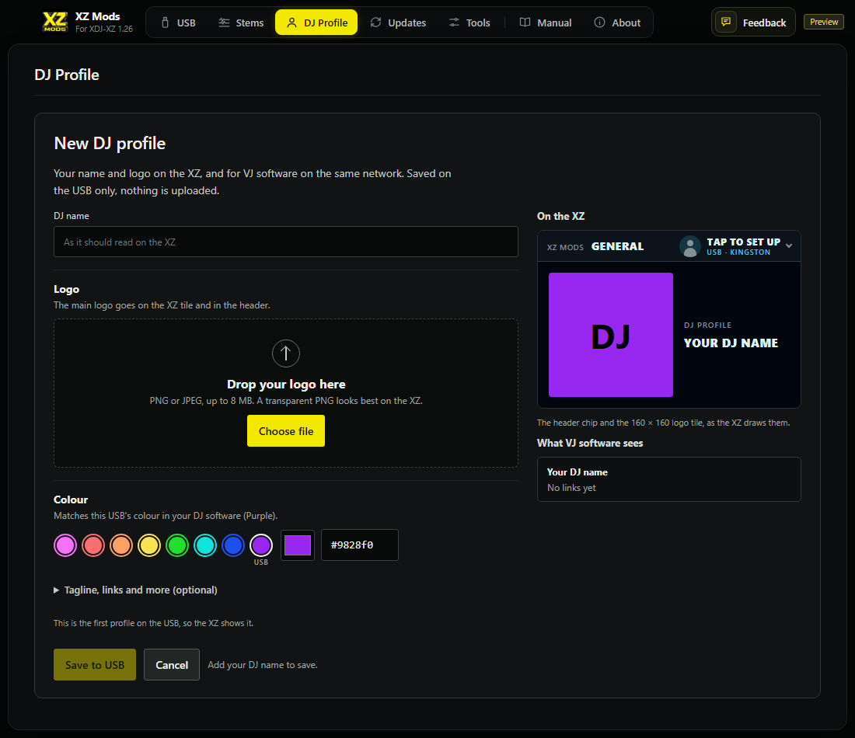This screenshot has width=855, height=738.
Task: Pick the orange colour swatch
Action: [x=121, y=545]
